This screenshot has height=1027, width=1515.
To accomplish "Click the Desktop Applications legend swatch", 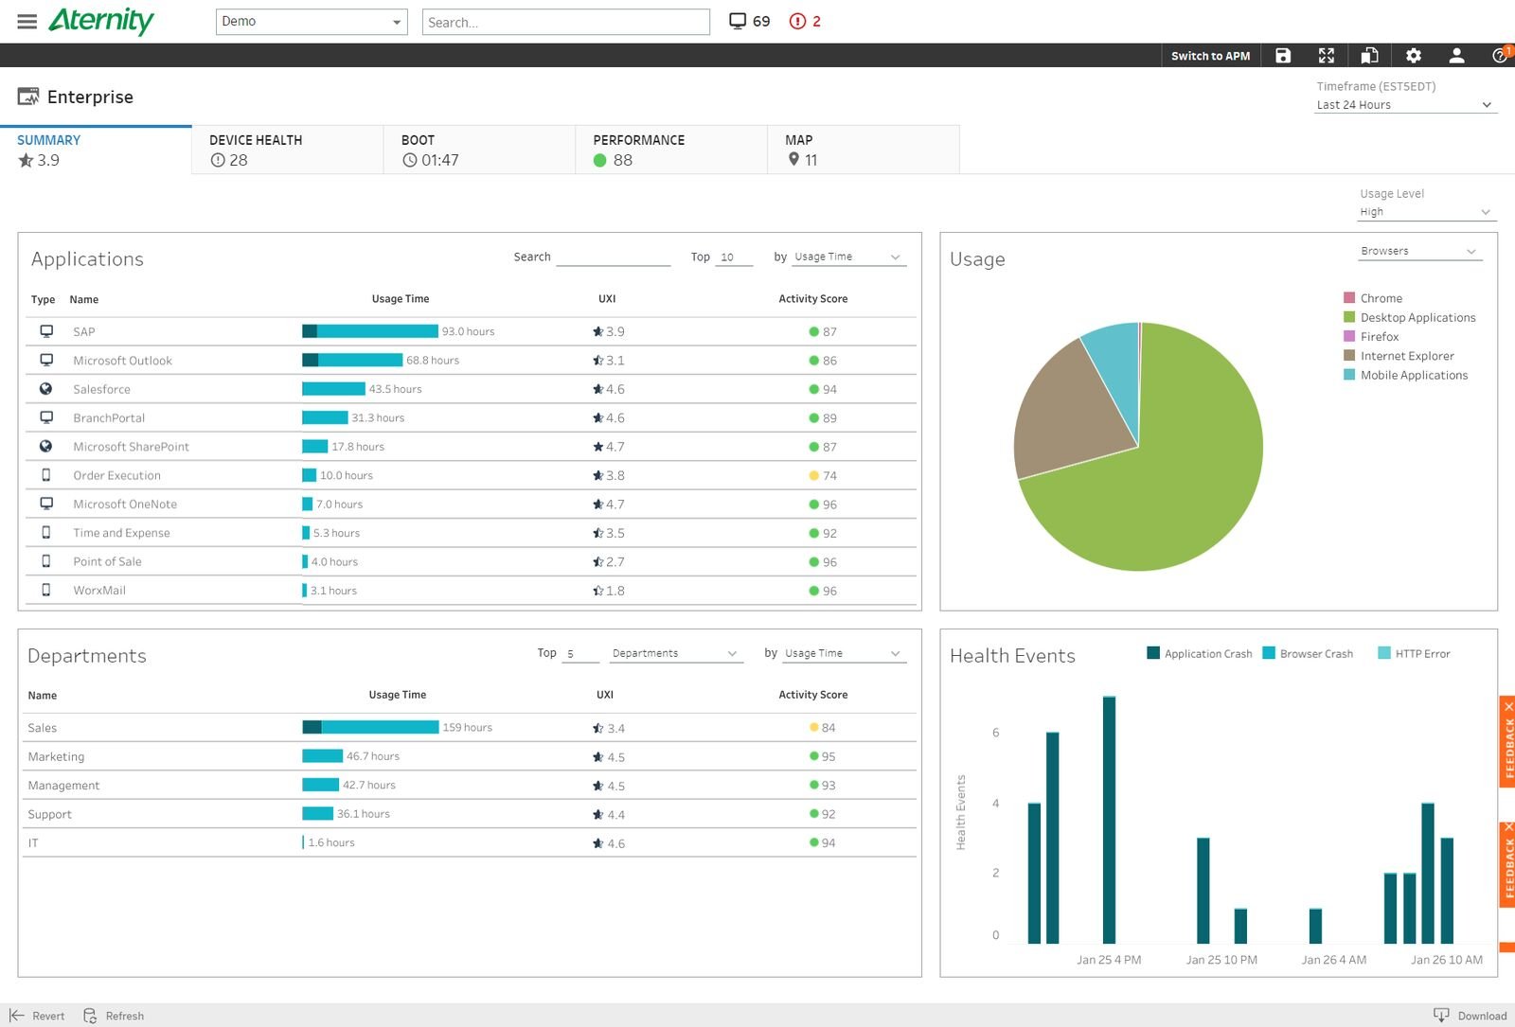I will tap(1349, 317).
